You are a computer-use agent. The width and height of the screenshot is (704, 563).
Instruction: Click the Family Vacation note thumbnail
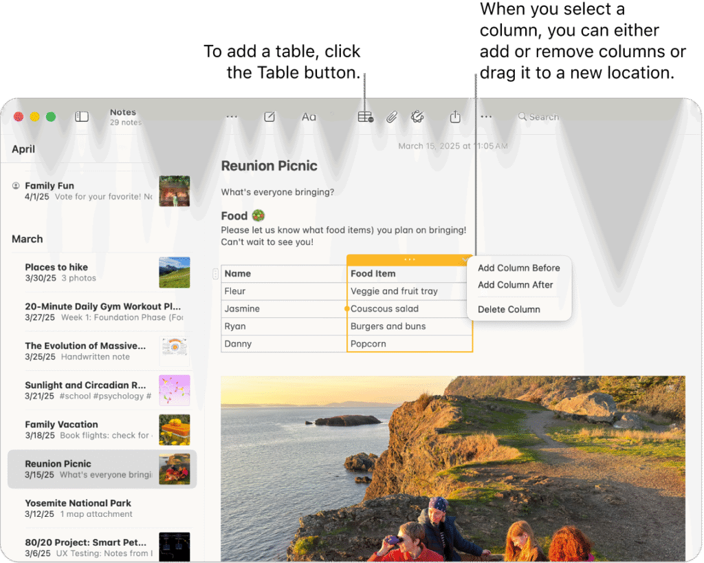174,429
